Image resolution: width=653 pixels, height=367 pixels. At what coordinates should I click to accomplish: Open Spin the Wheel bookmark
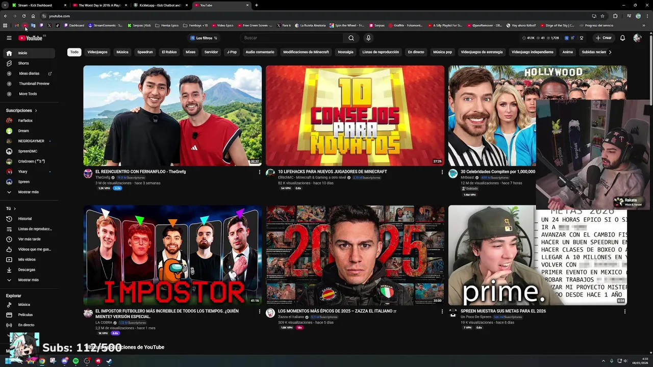tap(347, 25)
